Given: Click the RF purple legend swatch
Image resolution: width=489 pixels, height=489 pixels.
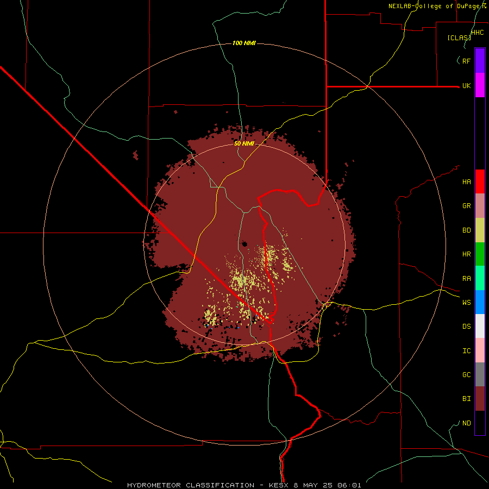Looking at the screenshot, I should coord(480,60).
